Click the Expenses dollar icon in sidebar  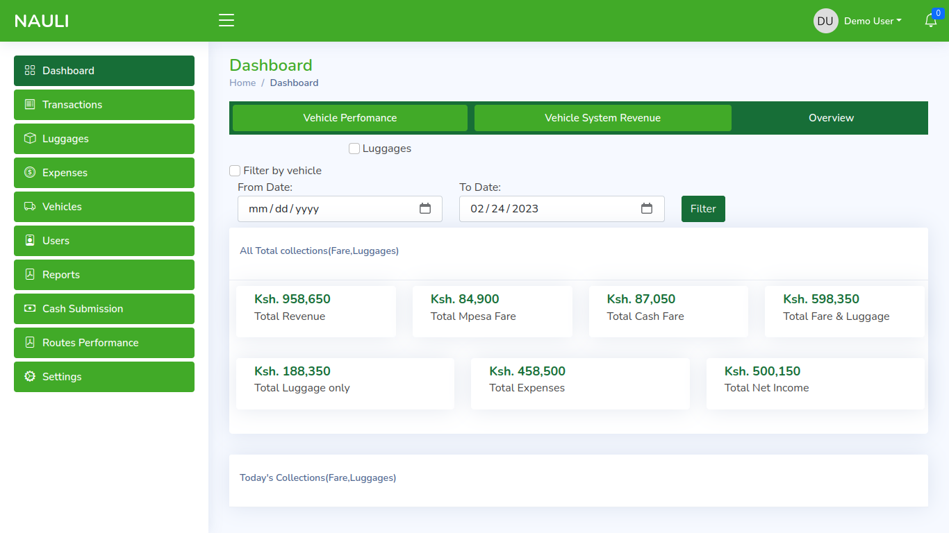[x=30, y=173]
